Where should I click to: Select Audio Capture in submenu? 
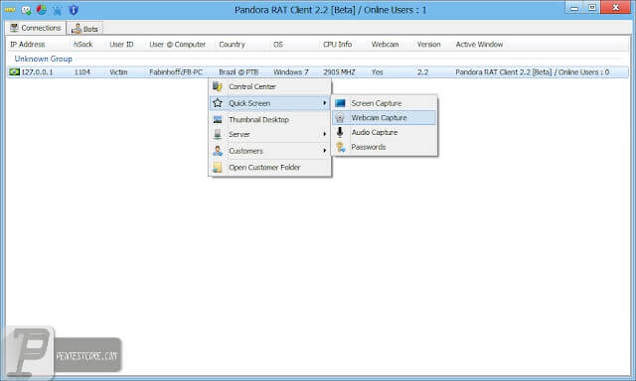pos(385,132)
